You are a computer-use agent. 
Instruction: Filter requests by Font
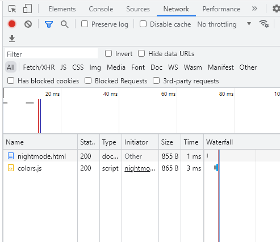tap(138, 67)
